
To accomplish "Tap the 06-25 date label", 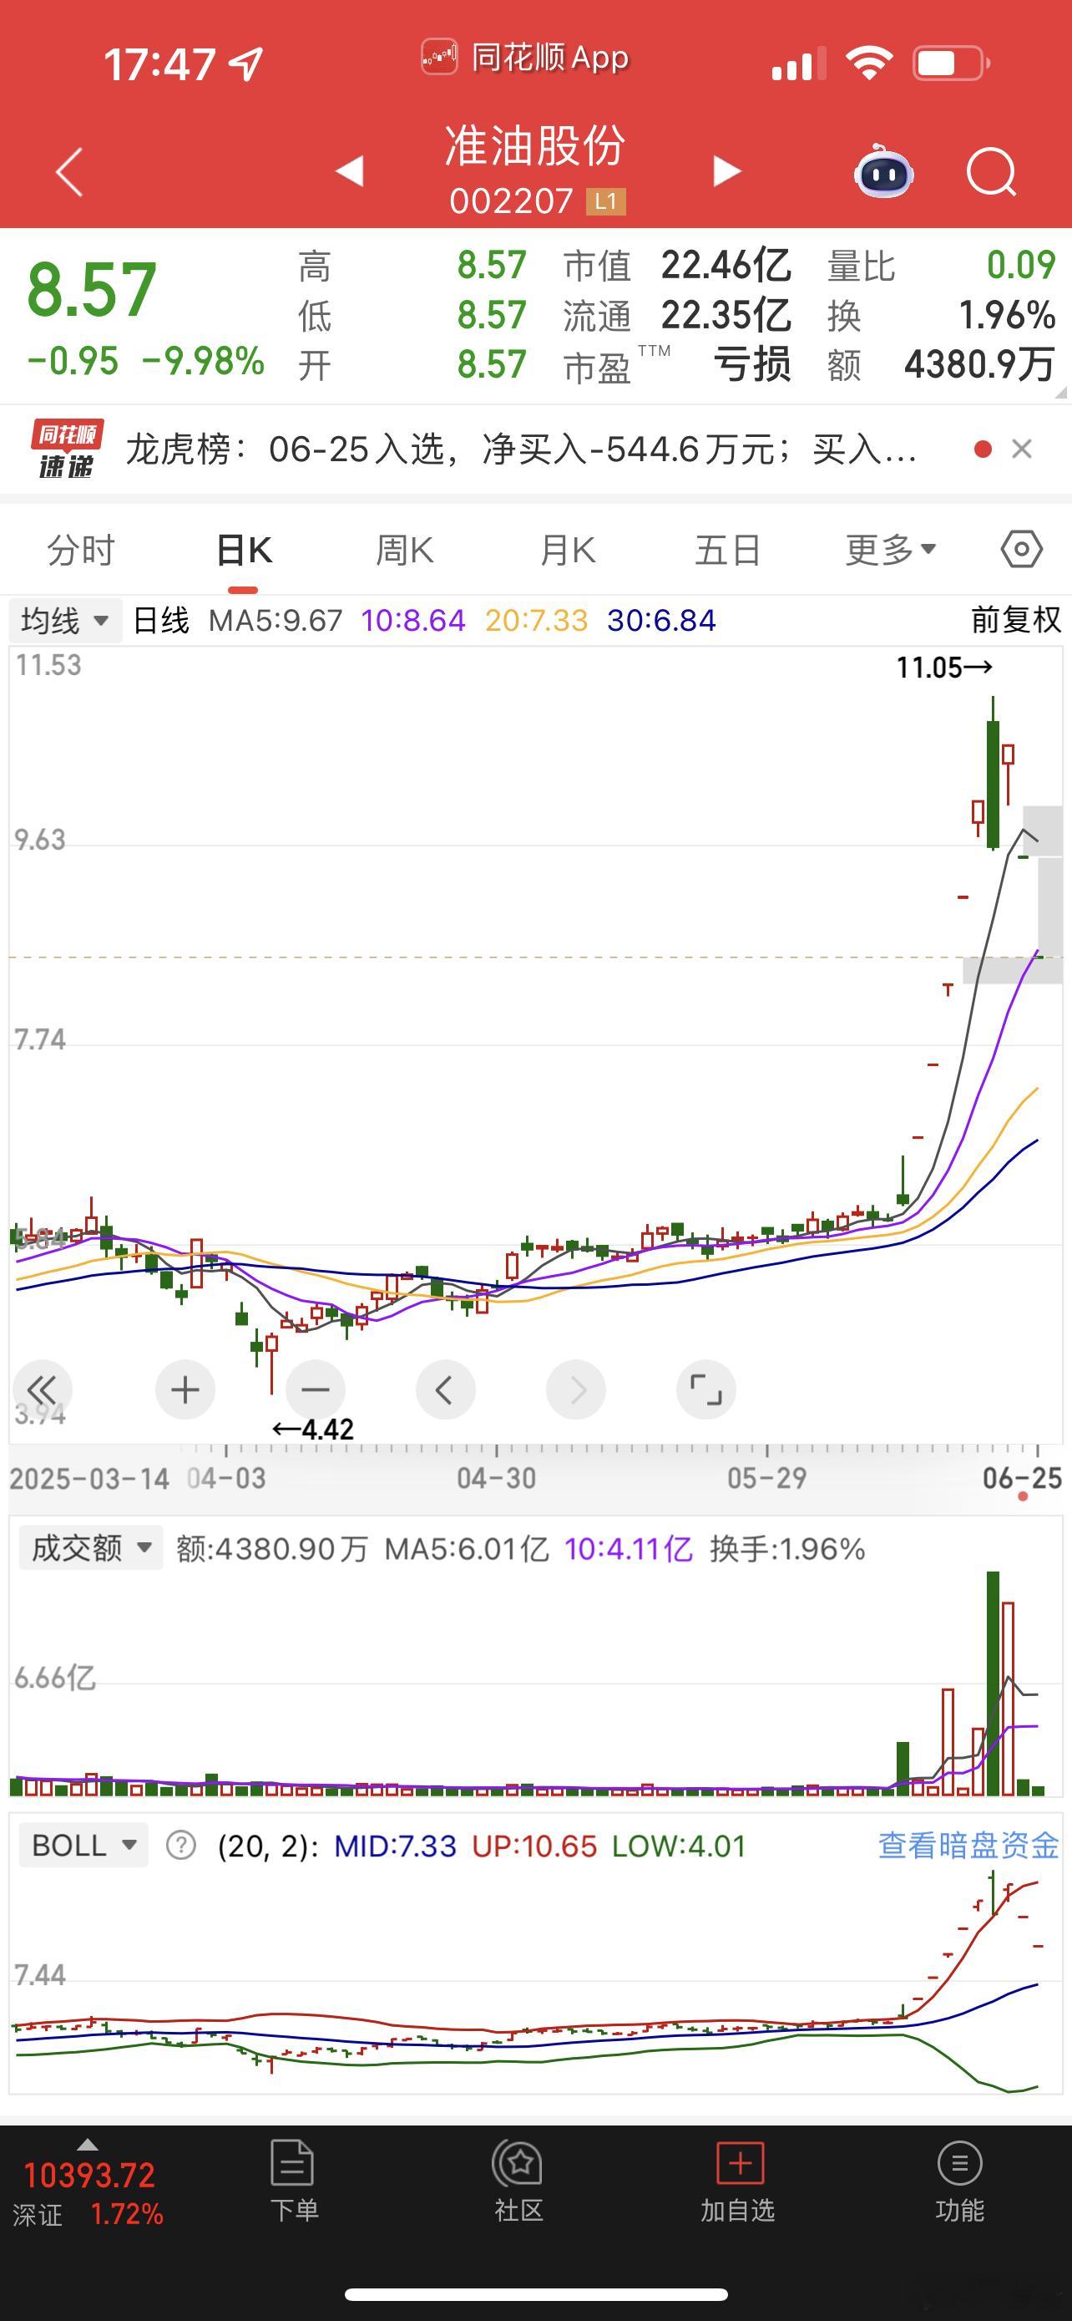I will click(1022, 1478).
